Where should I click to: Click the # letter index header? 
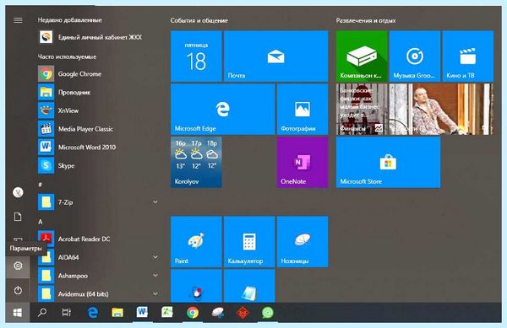(40, 185)
